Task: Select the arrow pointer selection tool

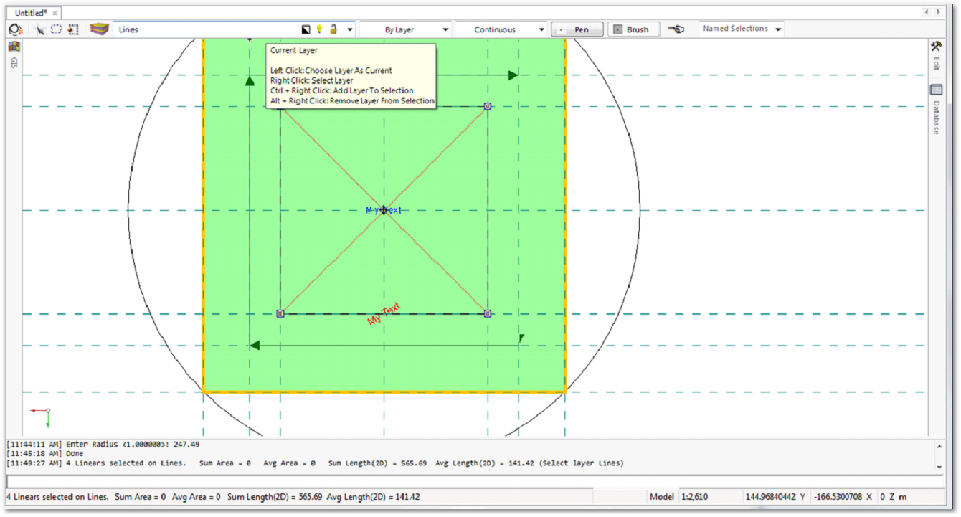Action: [41, 30]
